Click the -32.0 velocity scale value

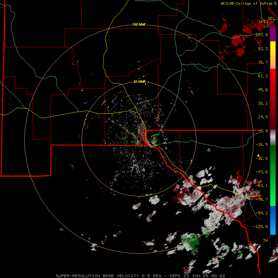pyautogui.click(x=262, y=158)
